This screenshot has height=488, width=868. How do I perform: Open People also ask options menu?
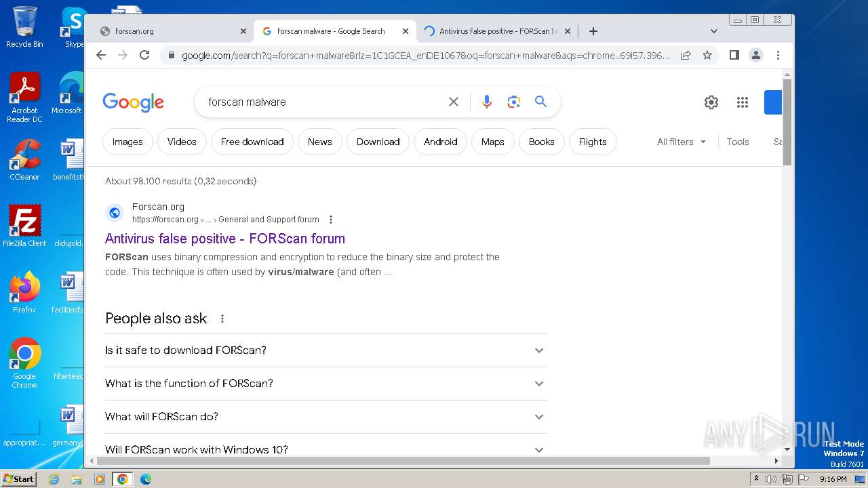point(222,319)
